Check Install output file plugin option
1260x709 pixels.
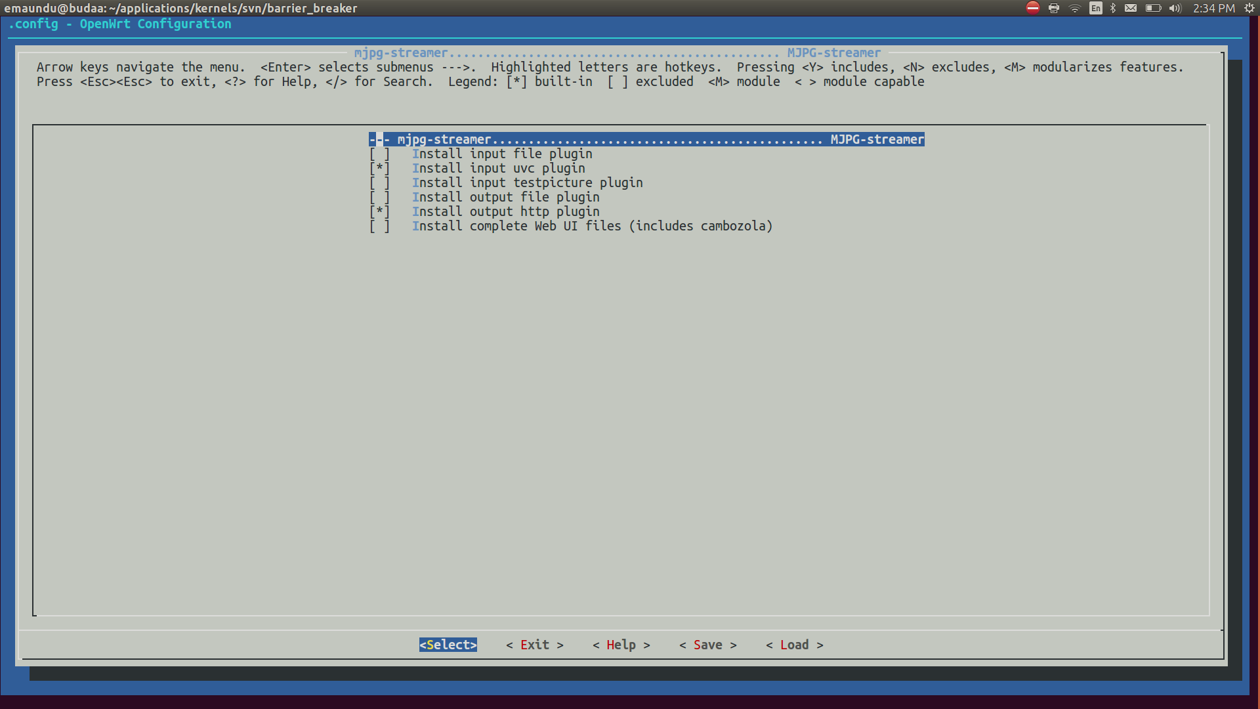pos(379,197)
